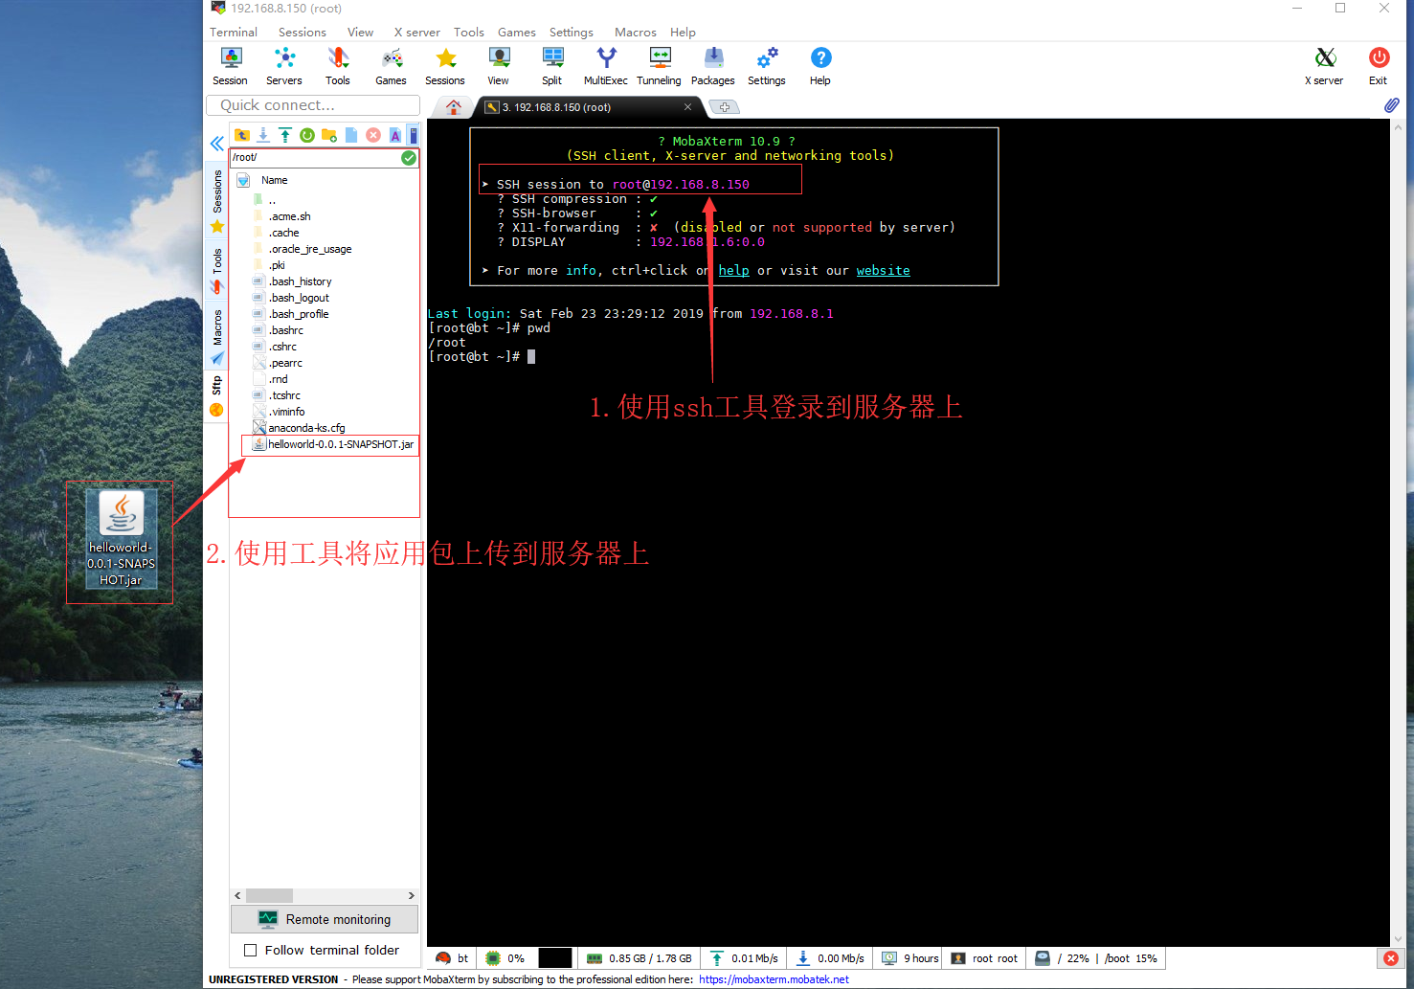Select desktop helloworld-0.0.1-SNAPSHOT.jar icon

121,538
